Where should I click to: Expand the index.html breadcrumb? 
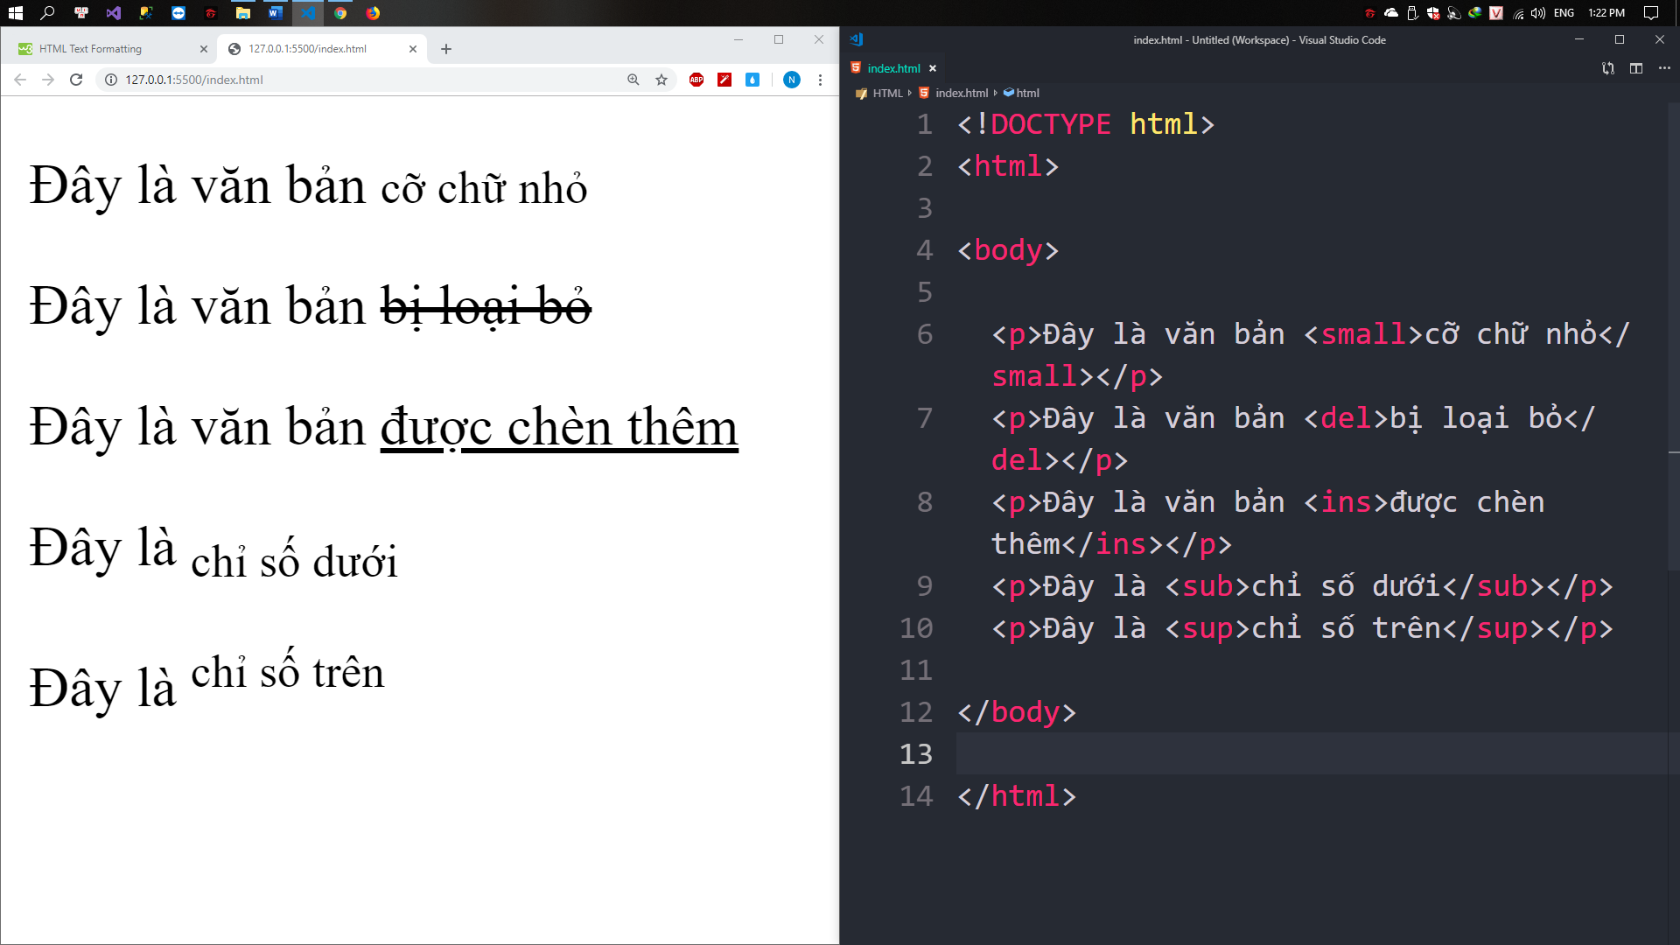(x=961, y=93)
